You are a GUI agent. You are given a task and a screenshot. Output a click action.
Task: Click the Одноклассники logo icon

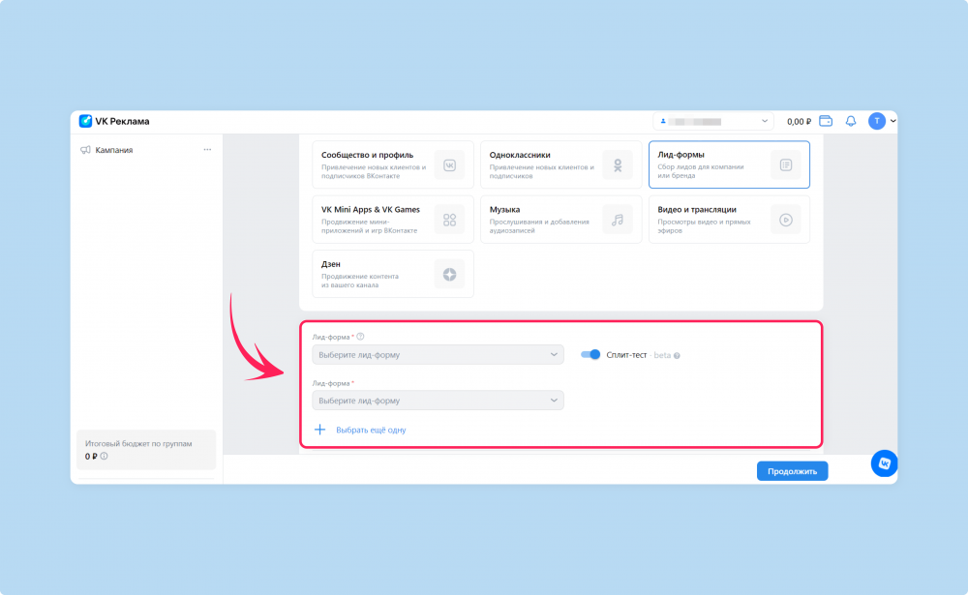coord(618,164)
